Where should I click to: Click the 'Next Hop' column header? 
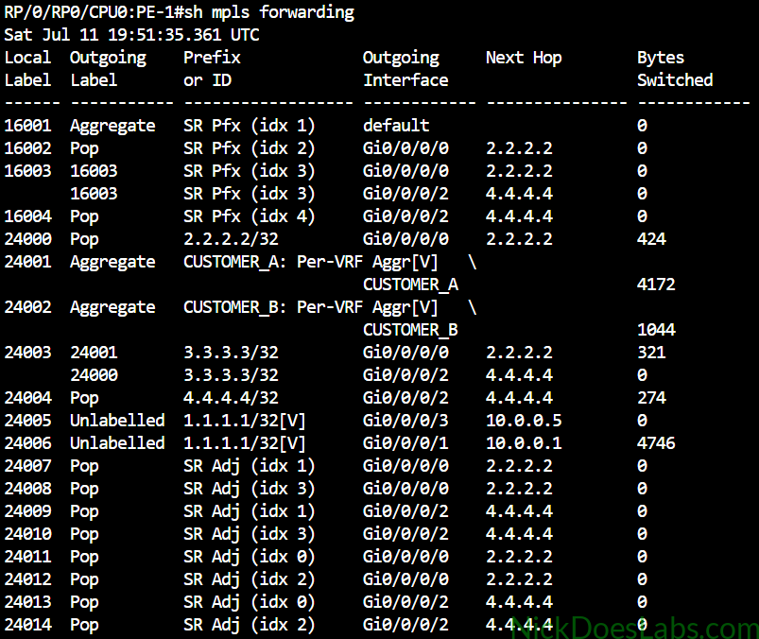tap(524, 57)
